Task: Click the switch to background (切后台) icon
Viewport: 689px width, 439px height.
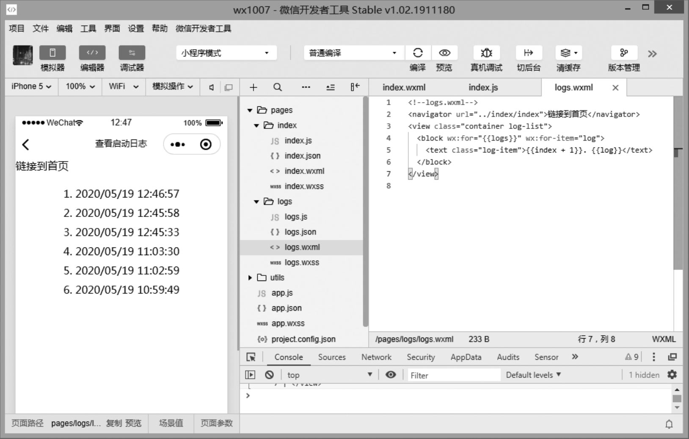Action: 529,53
